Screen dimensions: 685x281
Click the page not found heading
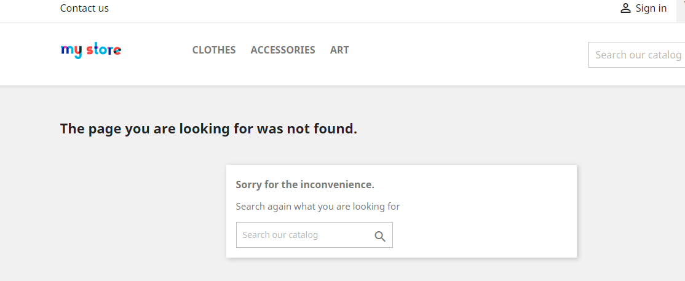pyautogui.click(x=208, y=129)
